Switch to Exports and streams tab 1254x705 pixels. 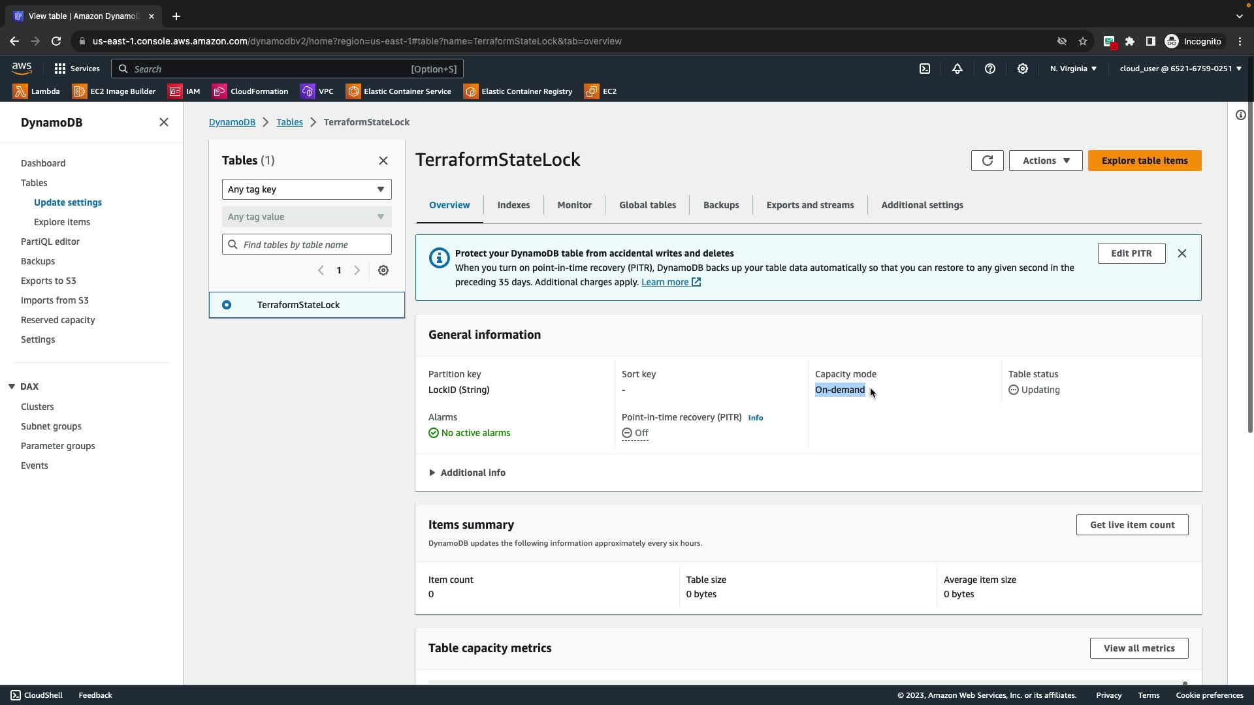click(x=810, y=205)
